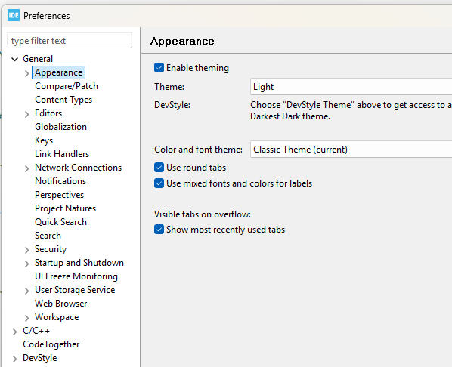Open Color and font theme combo box
Viewport: 452px width, 367px height.
[x=351, y=150]
